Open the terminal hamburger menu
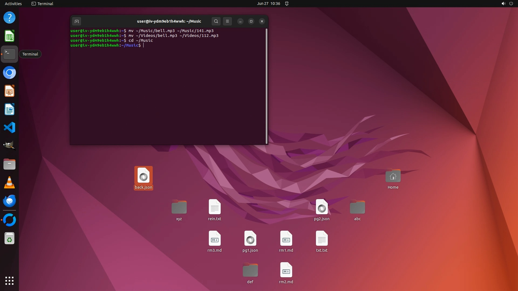The height and width of the screenshot is (291, 518). [x=227, y=21]
